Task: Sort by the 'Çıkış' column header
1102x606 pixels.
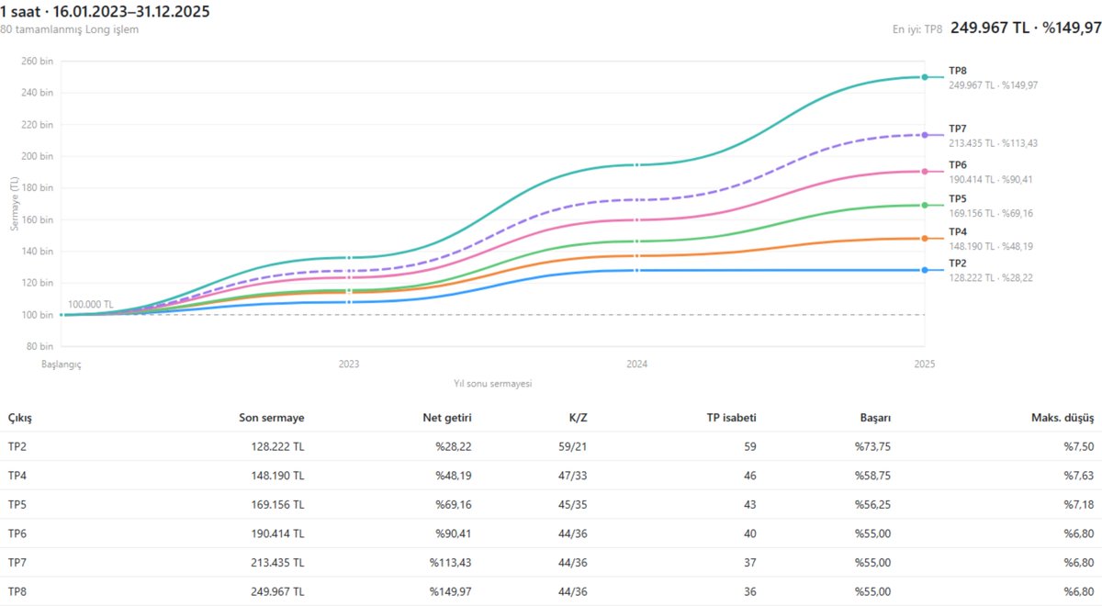Action: (x=20, y=418)
